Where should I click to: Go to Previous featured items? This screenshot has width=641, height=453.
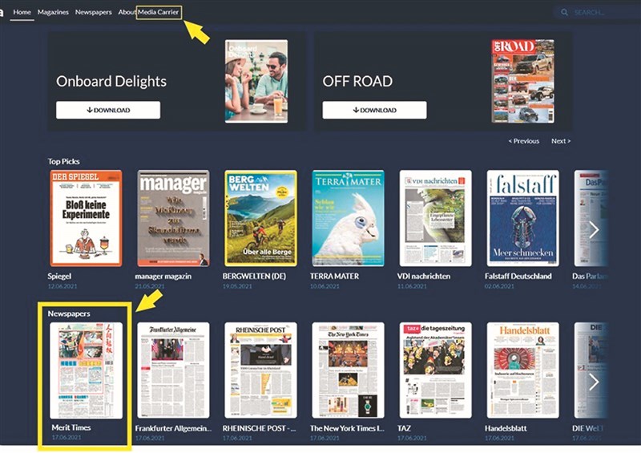point(524,141)
